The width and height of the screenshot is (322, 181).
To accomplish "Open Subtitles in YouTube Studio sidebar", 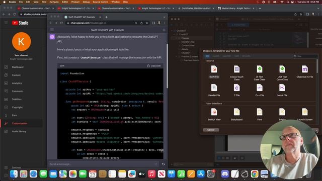I will pos(17,99).
